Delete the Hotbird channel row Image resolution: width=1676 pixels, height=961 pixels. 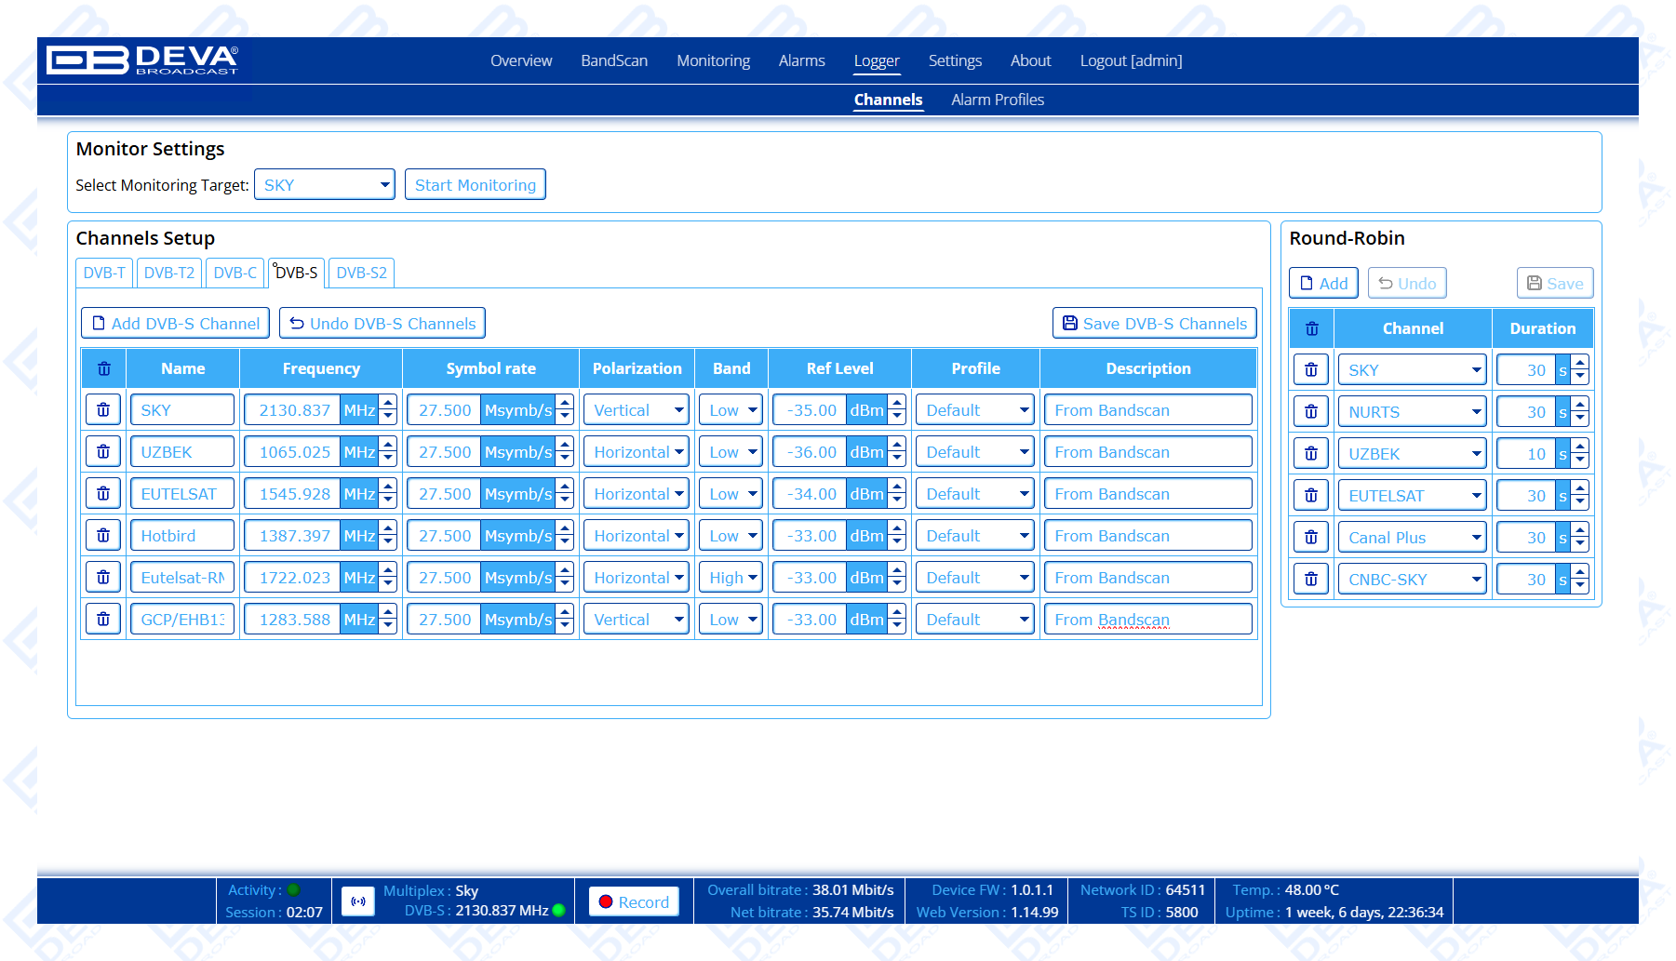(x=103, y=536)
